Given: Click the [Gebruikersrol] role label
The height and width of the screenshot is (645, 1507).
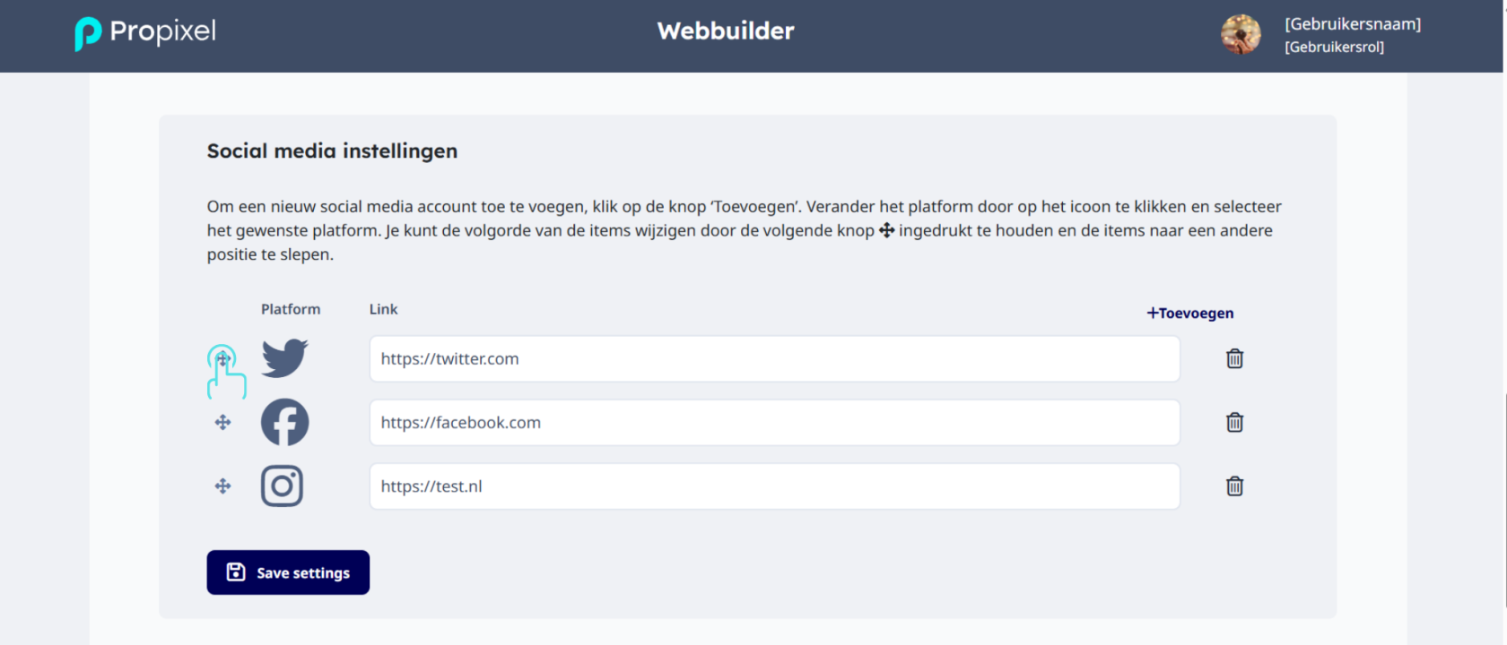Looking at the screenshot, I should coord(1335,47).
